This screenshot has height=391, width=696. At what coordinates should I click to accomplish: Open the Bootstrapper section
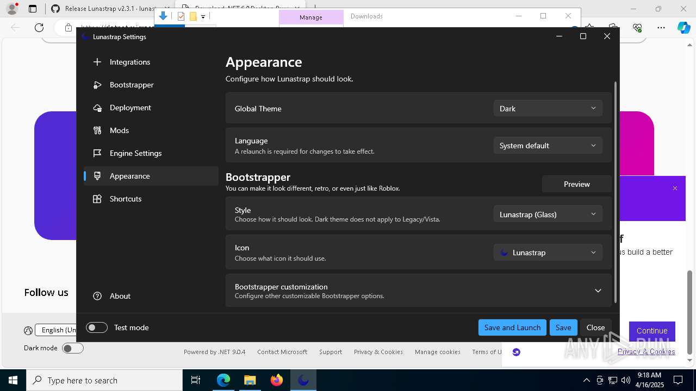pos(151,85)
